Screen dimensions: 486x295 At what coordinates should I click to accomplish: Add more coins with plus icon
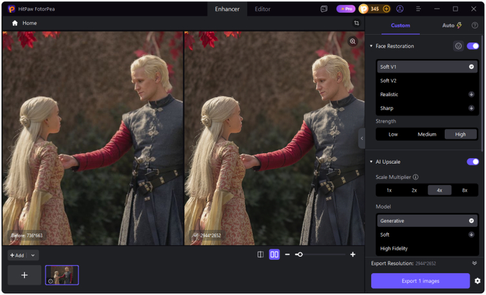click(x=386, y=9)
